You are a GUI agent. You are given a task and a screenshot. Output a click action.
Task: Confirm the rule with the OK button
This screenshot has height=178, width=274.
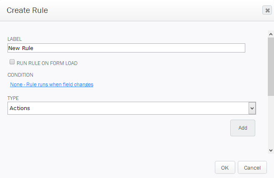[225, 168]
